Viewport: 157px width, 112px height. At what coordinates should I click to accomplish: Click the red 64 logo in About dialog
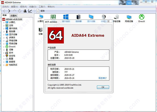pos(56,35)
